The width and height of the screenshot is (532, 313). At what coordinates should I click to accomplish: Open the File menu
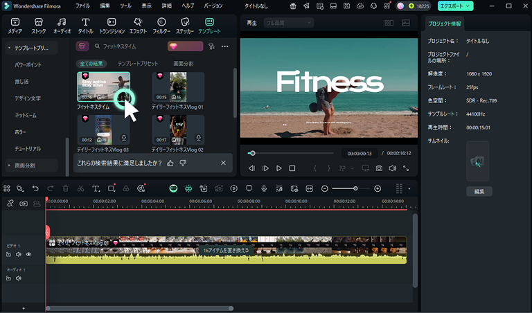coord(82,6)
